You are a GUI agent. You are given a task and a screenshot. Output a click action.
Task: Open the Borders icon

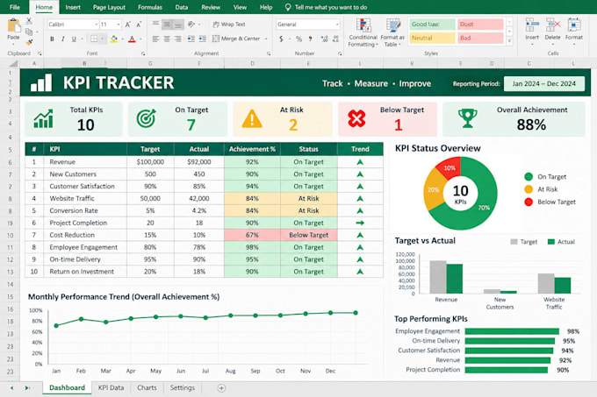click(x=94, y=39)
